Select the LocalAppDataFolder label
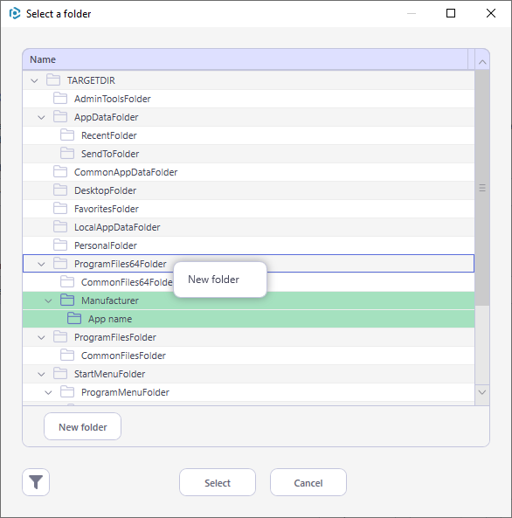The width and height of the screenshot is (512, 518). pos(117,227)
